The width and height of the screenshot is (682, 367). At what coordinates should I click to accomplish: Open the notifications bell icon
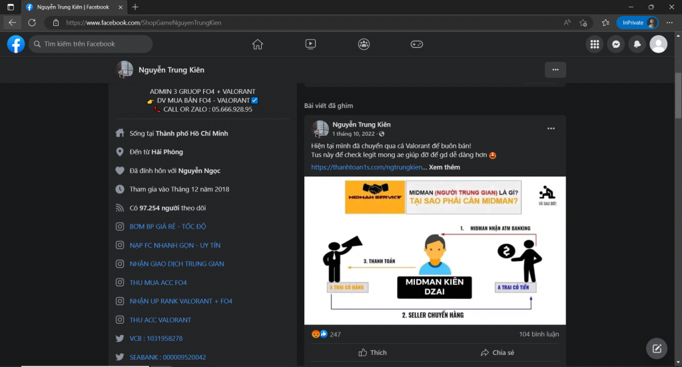coord(637,44)
